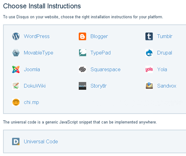Click the pink Yola icon
Image resolution: width=186 pixels, height=156 pixels.
[149, 69]
